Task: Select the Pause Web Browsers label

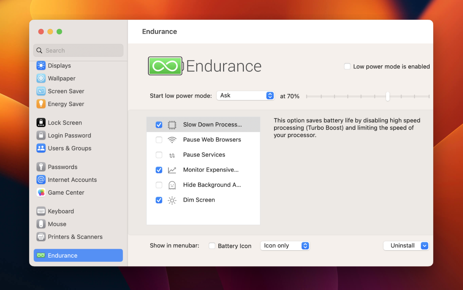Action: (212, 140)
